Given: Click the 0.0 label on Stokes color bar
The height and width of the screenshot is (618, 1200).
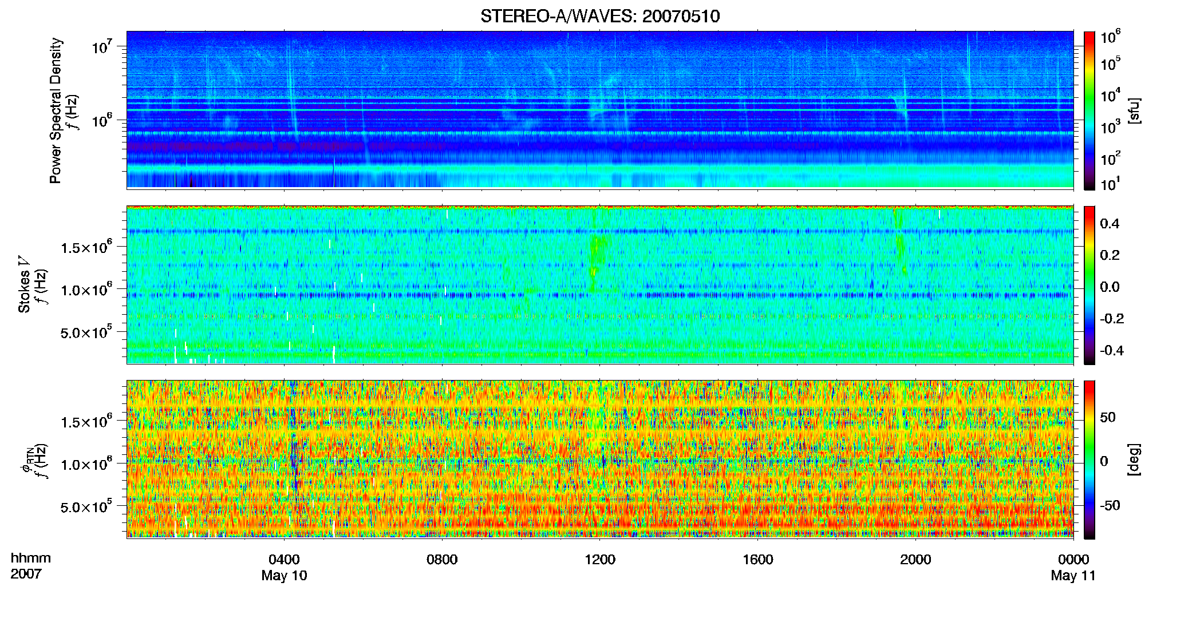Looking at the screenshot, I should tap(1110, 287).
